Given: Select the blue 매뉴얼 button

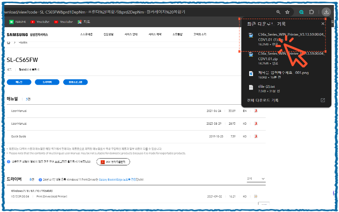Looking at the screenshot, I should (19, 82).
